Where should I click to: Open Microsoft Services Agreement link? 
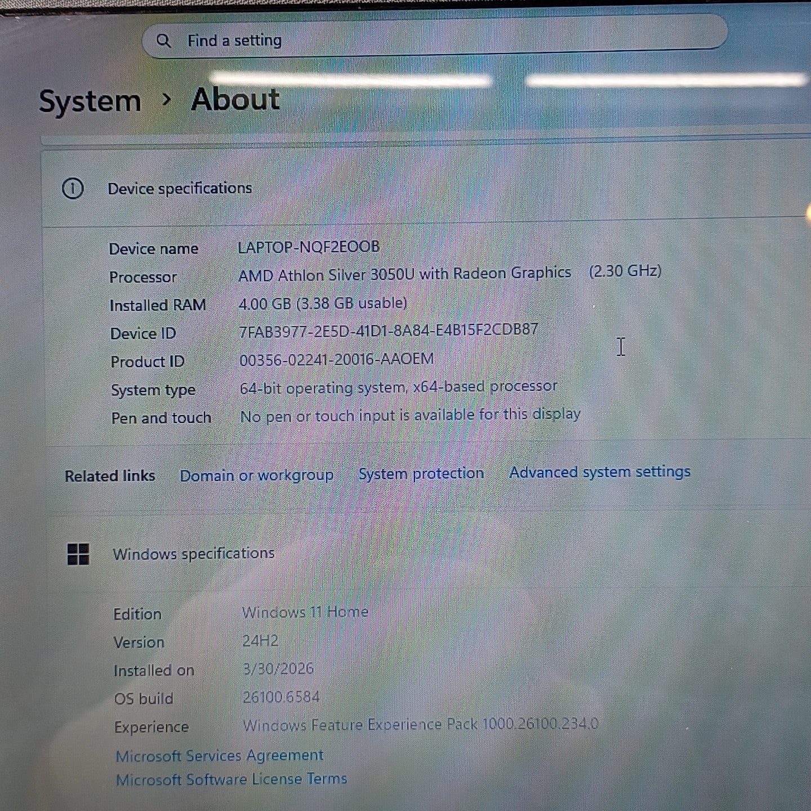[x=220, y=756]
